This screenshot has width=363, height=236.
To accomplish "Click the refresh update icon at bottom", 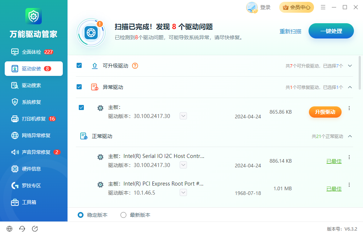I will point(35,229).
